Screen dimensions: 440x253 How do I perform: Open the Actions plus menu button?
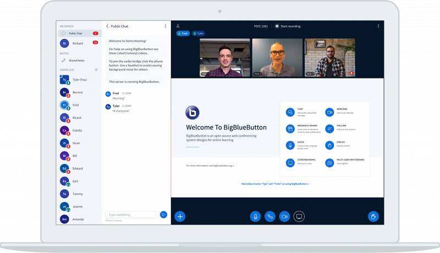(180, 216)
